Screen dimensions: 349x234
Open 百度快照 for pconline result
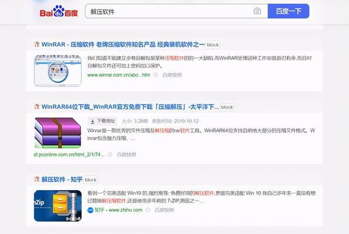coord(126,154)
